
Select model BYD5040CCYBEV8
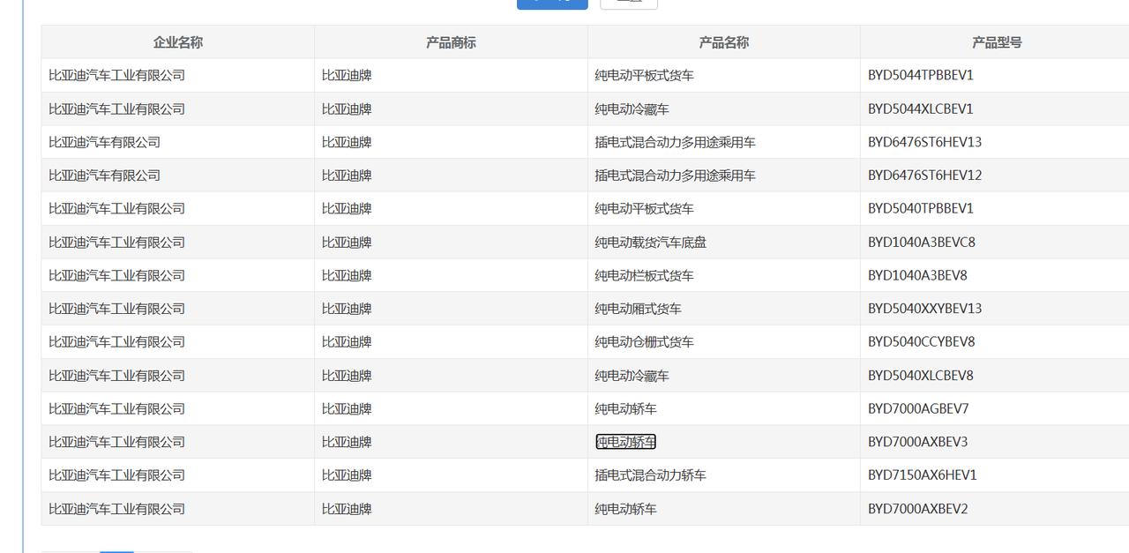click(921, 342)
